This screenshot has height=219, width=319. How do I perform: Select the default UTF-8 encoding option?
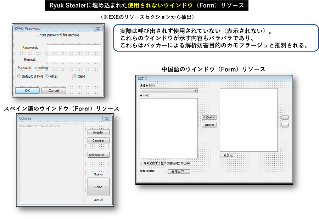19,76
